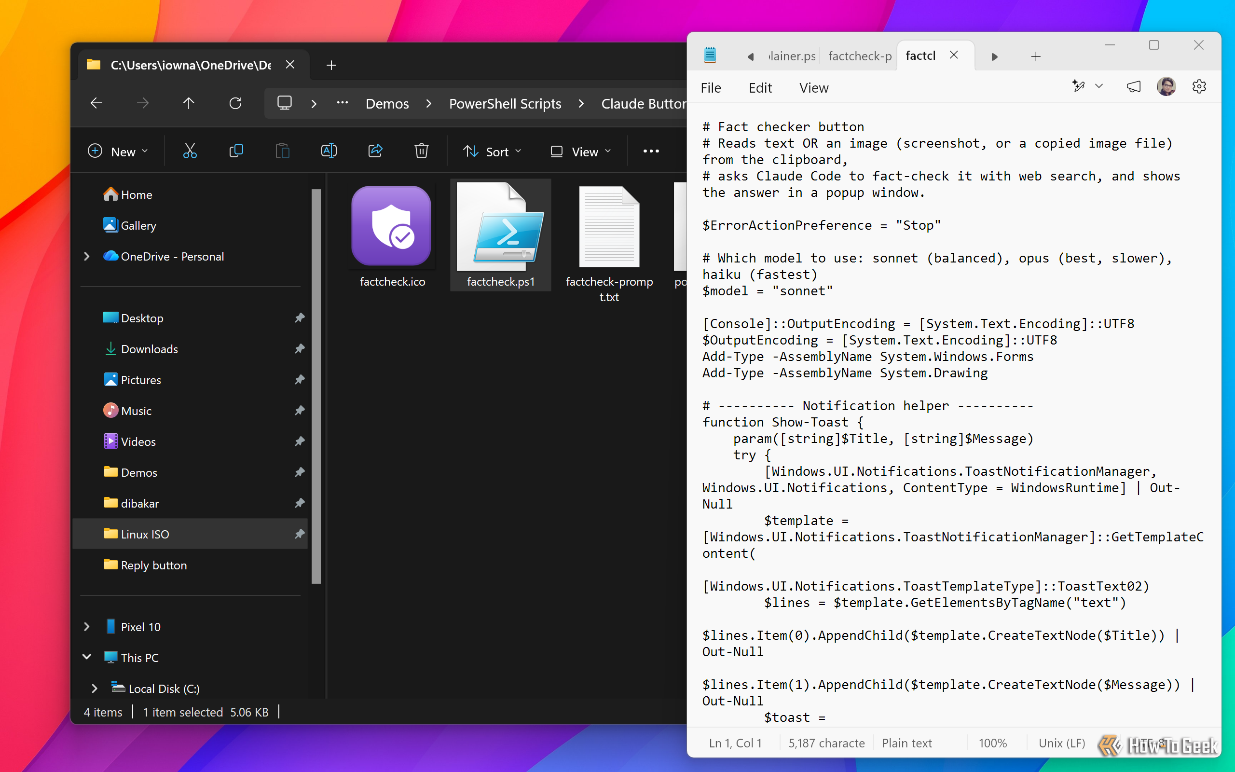
Task: Open the New dropdown in Explorer
Action: (118, 152)
